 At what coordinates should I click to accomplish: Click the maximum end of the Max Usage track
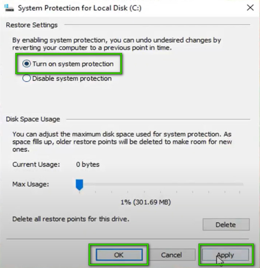pyautogui.click(x=242, y=184)
